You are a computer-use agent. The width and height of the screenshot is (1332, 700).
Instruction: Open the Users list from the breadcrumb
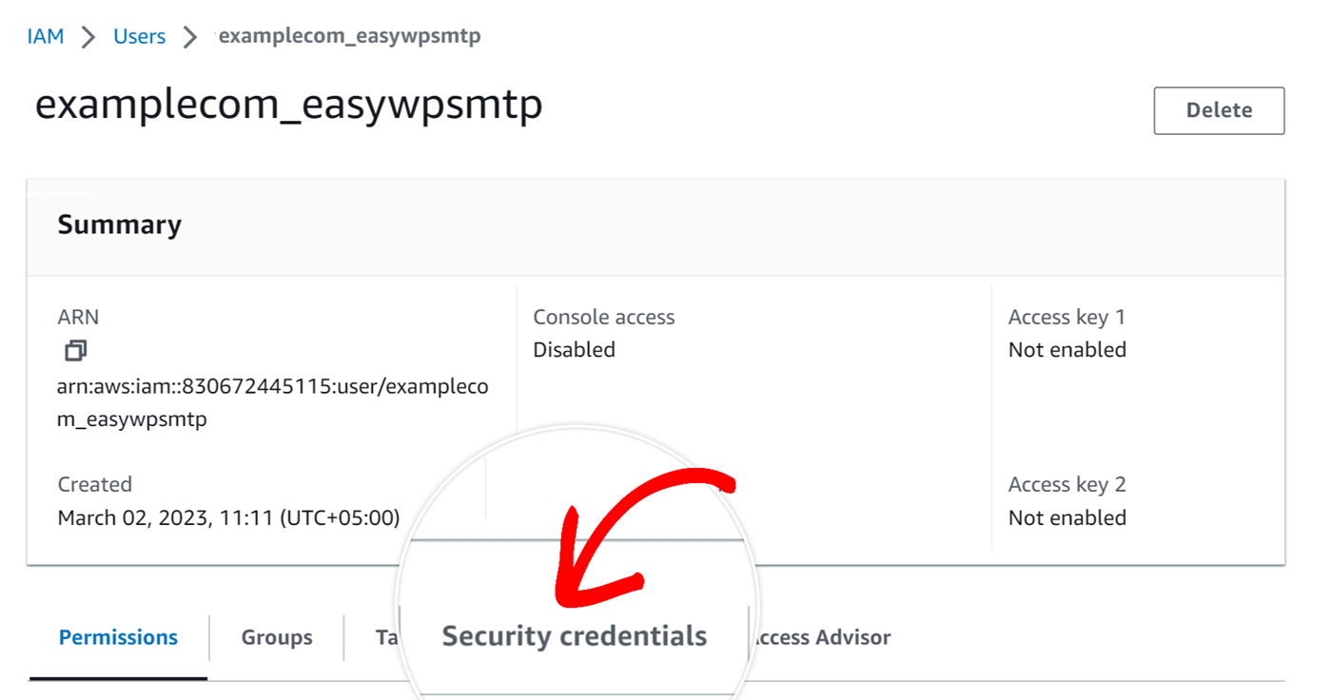tap(139, 36)
